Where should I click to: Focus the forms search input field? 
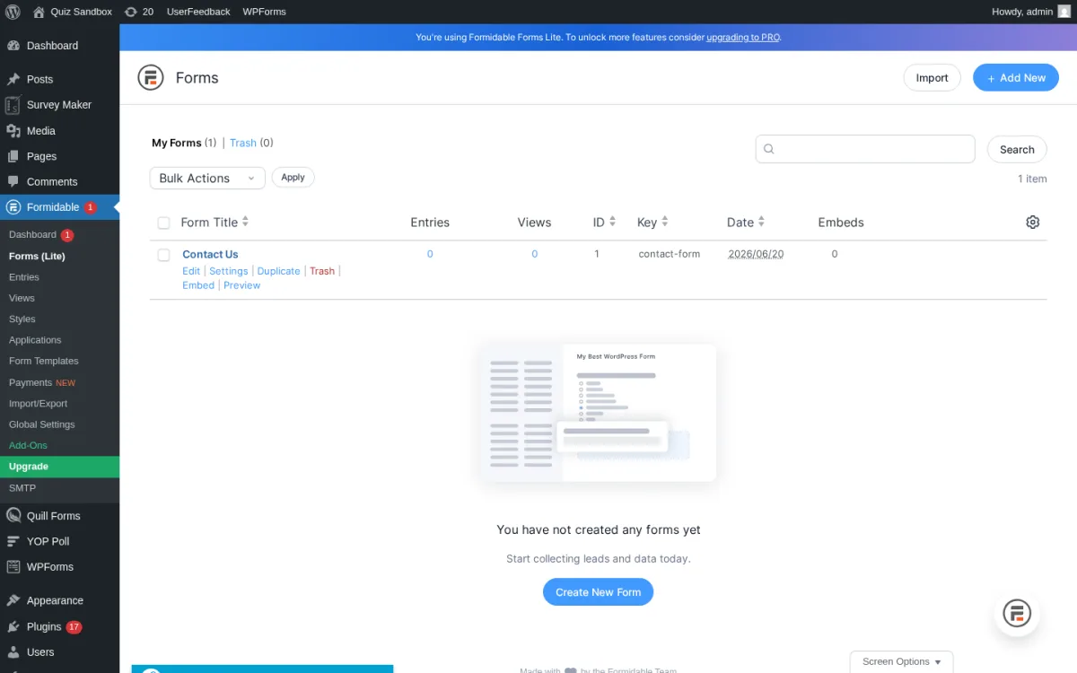[x=865, y=149]
